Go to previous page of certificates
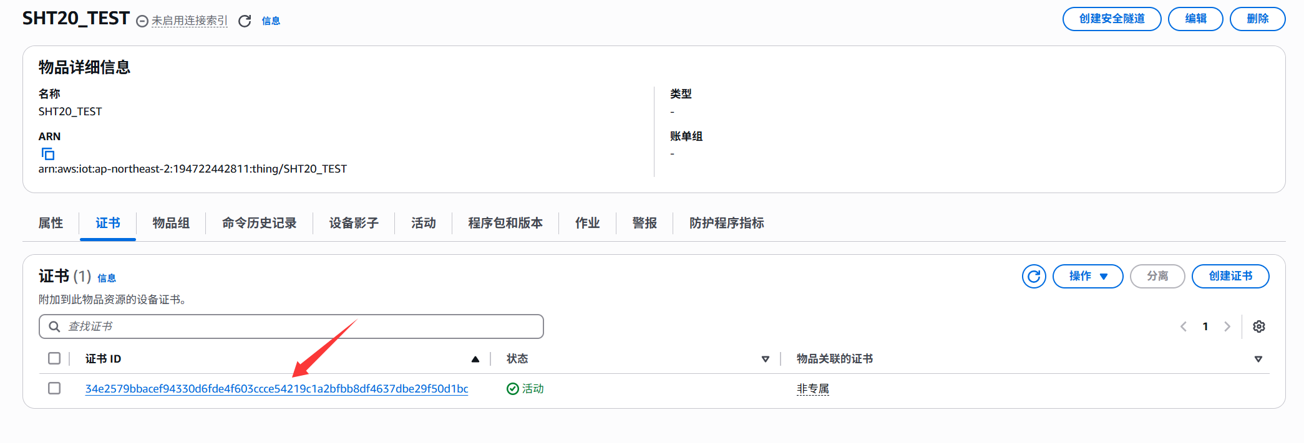This screenshot has height=443, width=1304. [1184, 326]
